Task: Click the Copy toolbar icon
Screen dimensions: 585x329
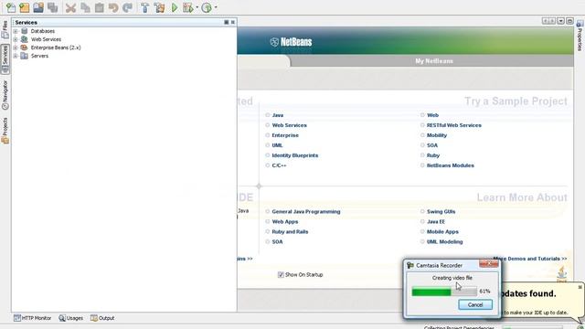Action: pos(85,7)
